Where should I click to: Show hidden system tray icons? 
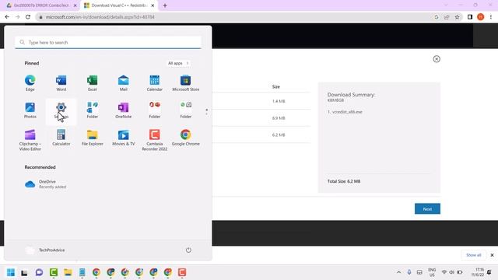click(398, 272)
